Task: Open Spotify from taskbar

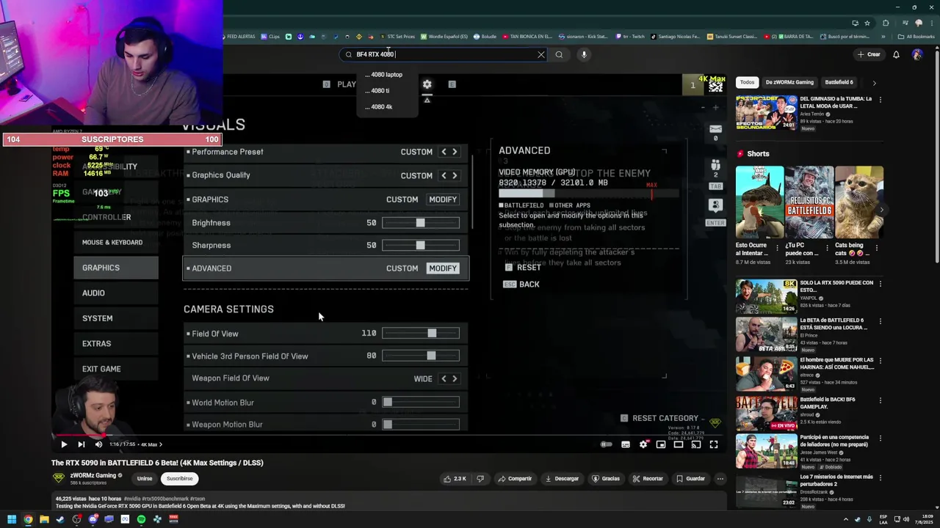Action: tap(141, 519)
